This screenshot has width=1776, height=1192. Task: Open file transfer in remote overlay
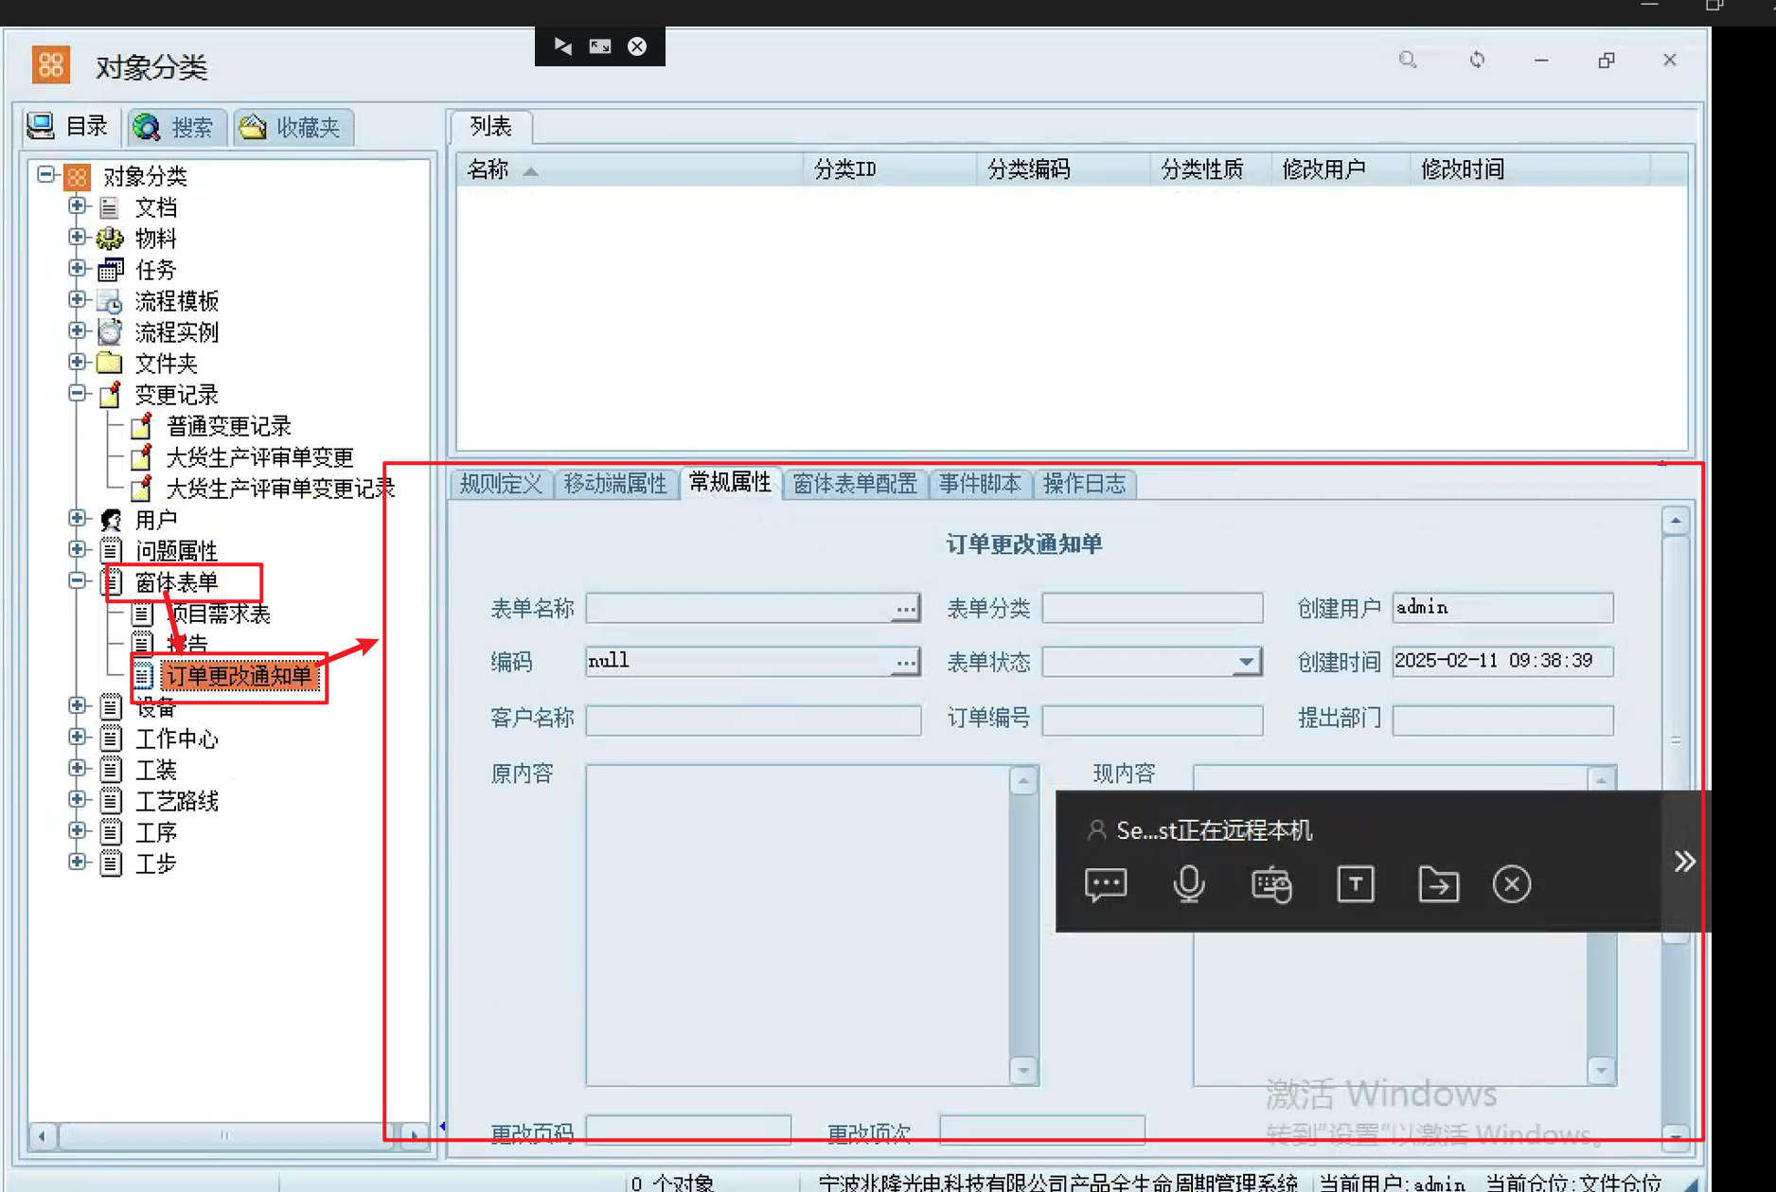[x=1439, y=884]
